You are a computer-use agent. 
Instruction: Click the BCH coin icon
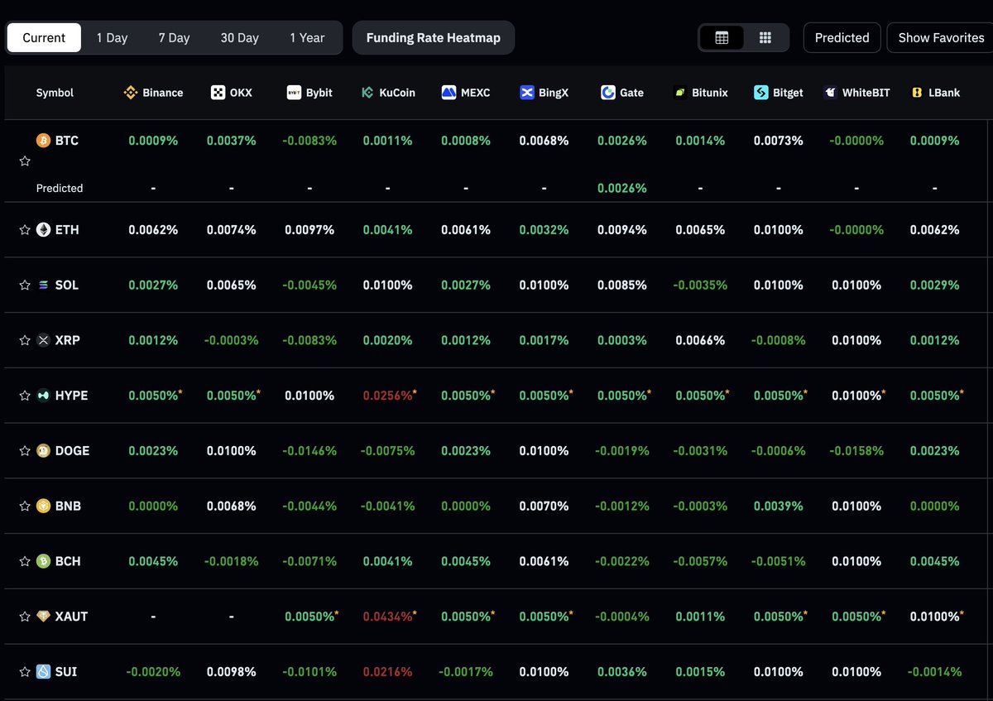click(44, 561)
